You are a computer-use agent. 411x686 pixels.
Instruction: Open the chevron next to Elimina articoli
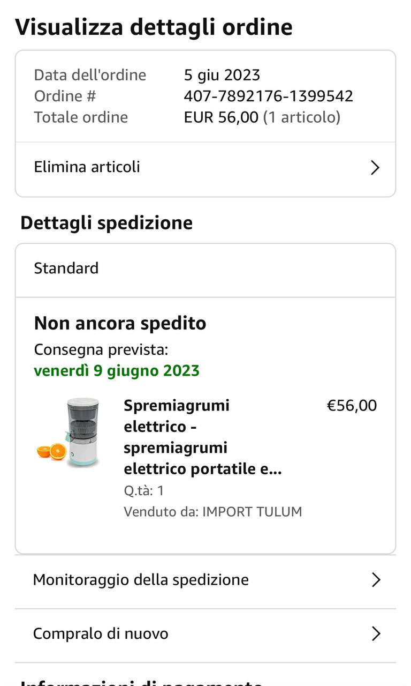tap(375, 168)
